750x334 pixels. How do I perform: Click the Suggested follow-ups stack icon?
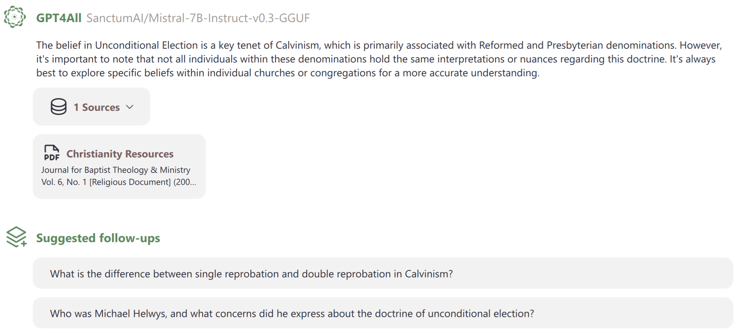point(16,237)
